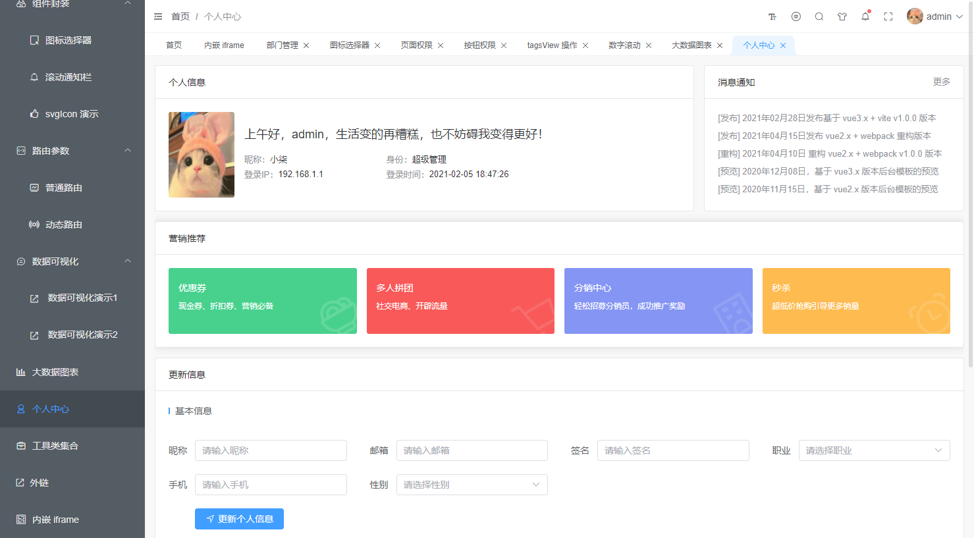Select 个人中心 in the sidebar
The height and width of the screenshot is (538, 974).
pos(72,409)
